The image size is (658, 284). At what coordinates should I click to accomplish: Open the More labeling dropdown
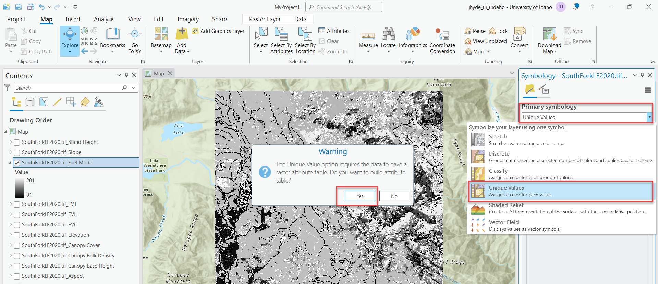[477, 51]
